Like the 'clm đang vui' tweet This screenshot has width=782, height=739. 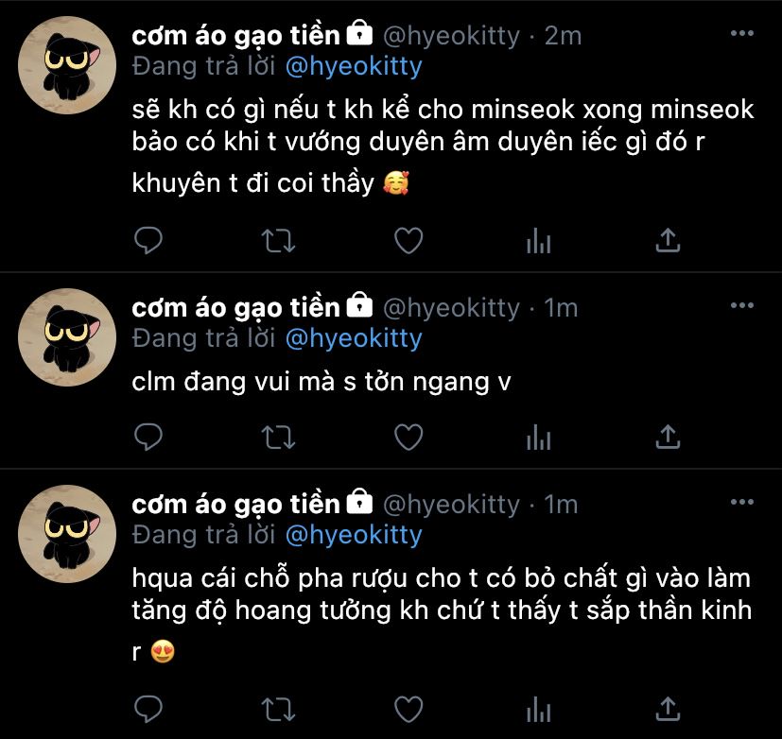408,436
